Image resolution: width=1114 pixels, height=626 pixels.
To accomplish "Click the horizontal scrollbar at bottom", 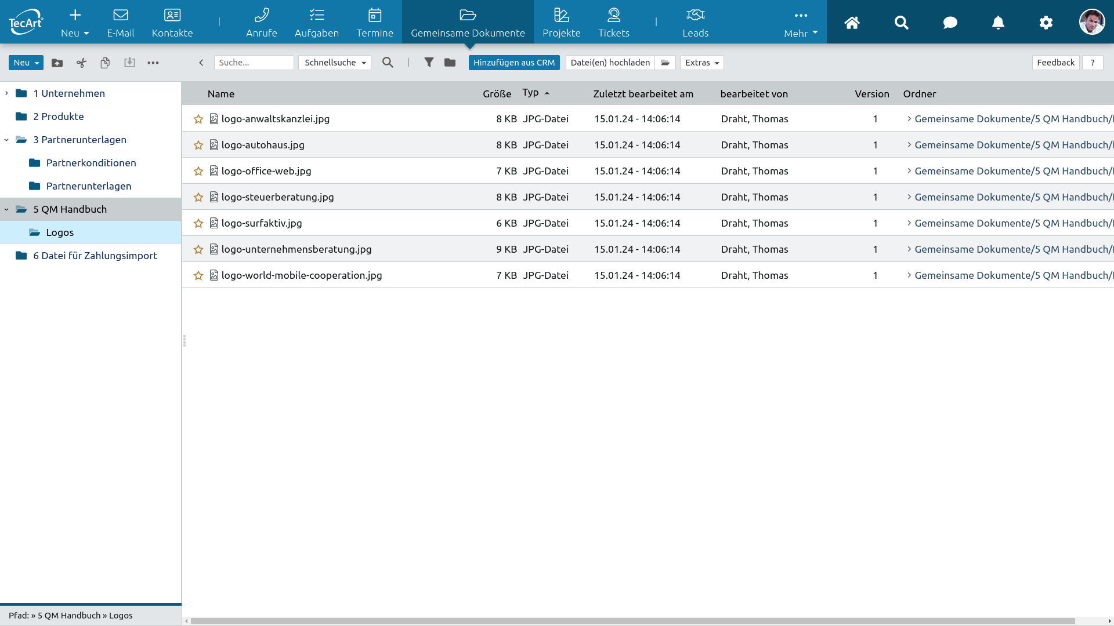I will [x=632, y=621].
